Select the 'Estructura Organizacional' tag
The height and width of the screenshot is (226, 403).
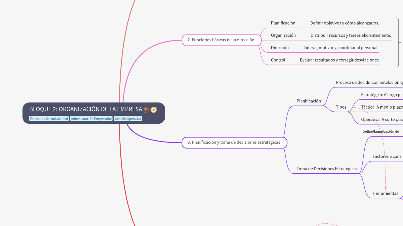(49, 118)
